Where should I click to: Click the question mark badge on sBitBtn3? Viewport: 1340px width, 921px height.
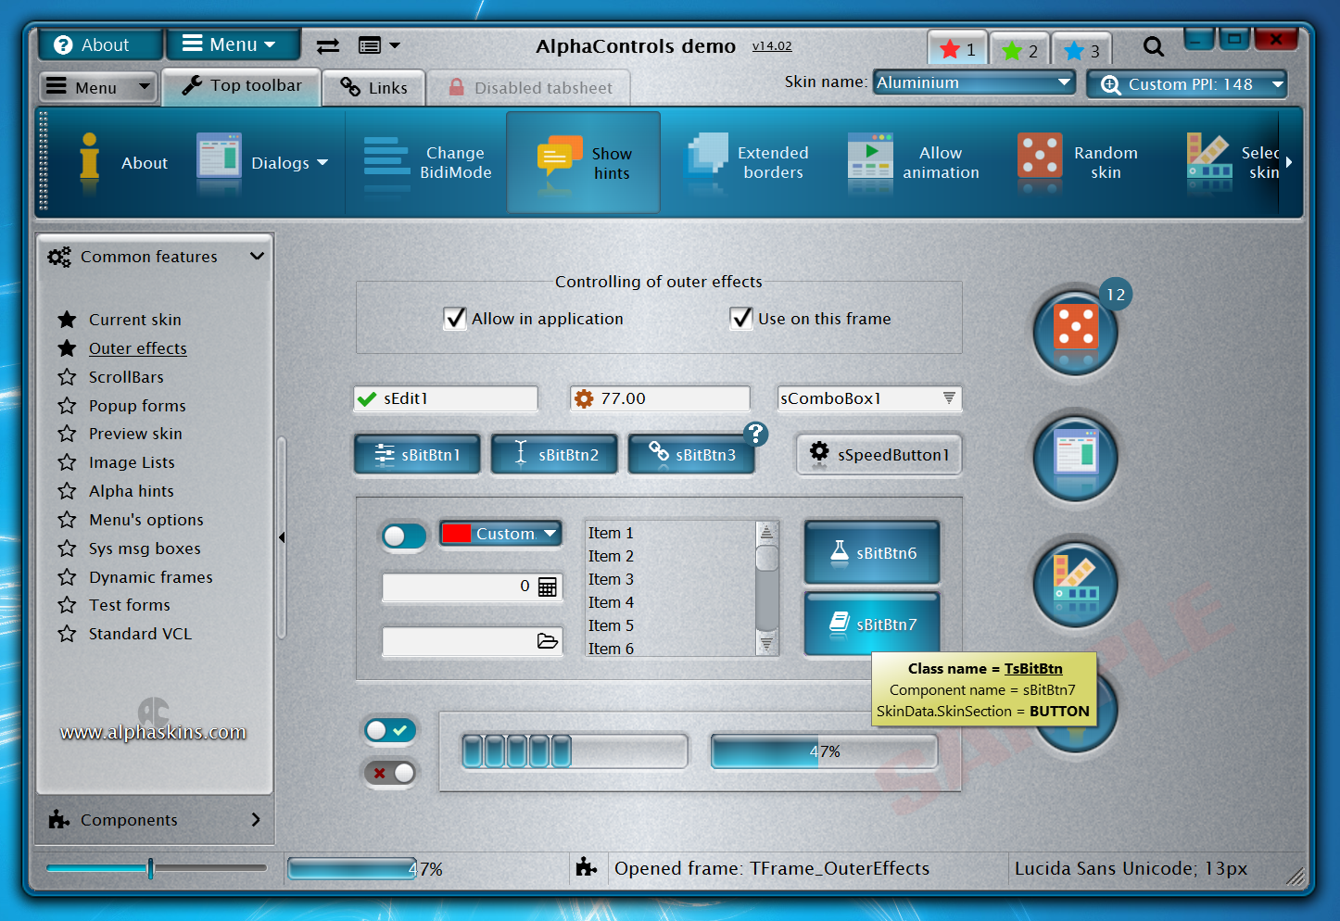coord(756,433)
